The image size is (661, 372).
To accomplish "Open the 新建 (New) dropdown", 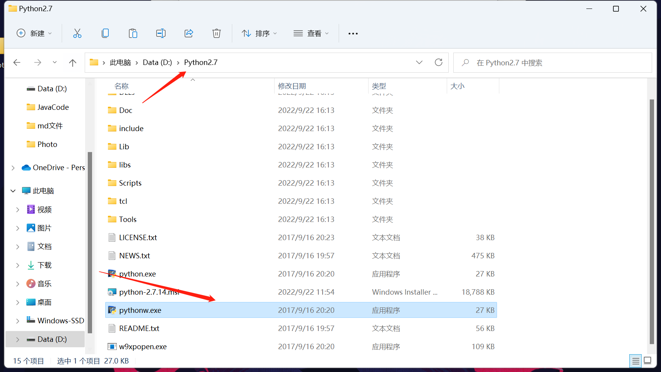I will coord(34,33).
